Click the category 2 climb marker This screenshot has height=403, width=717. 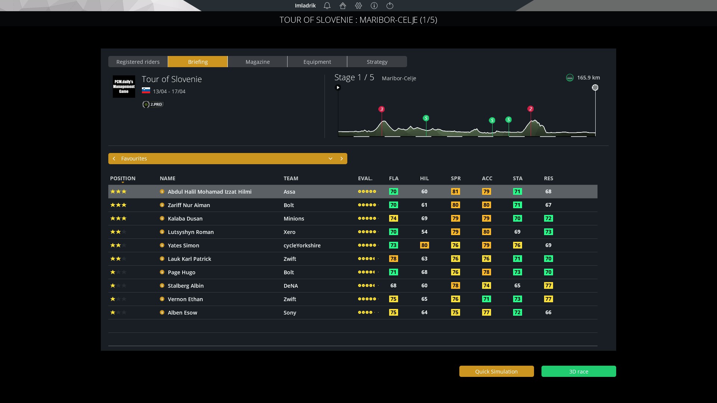(x=530, y=109)
